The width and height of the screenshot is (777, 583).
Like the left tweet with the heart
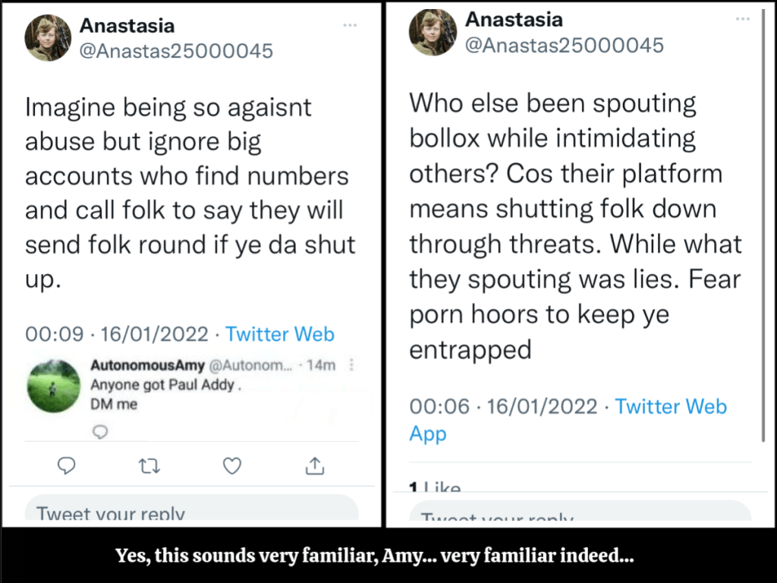pyautogui.click(x=232, y=465)
